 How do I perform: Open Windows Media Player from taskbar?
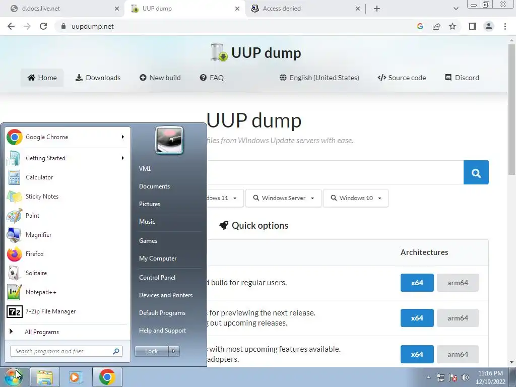76,377
